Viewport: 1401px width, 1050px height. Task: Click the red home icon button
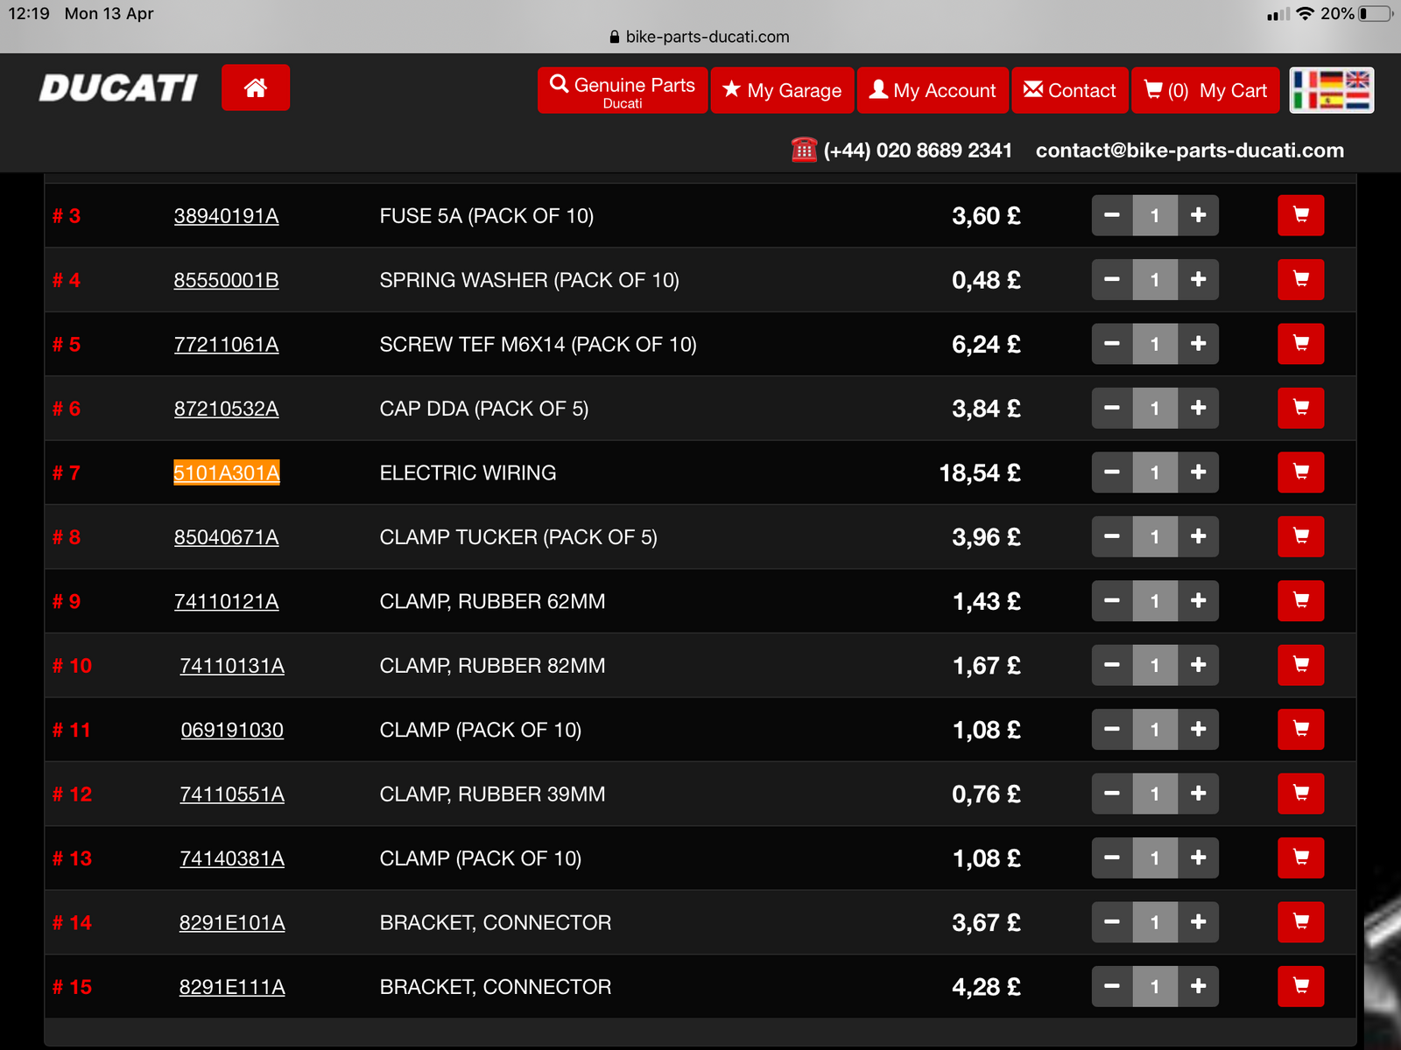(255, 87)
